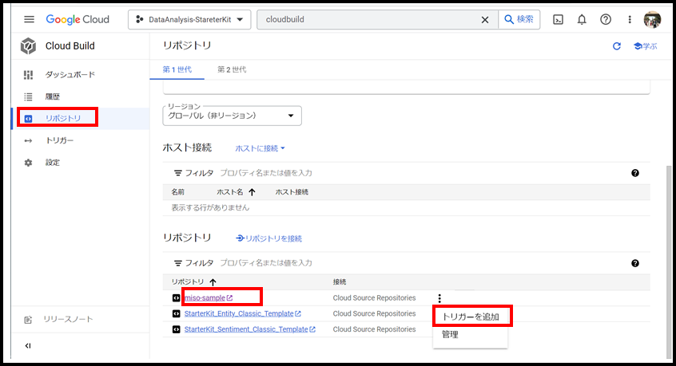Collapse the left sidebar panel
Image resolution: width=676 pixels, height=366 pixels.
coord(28,345)
